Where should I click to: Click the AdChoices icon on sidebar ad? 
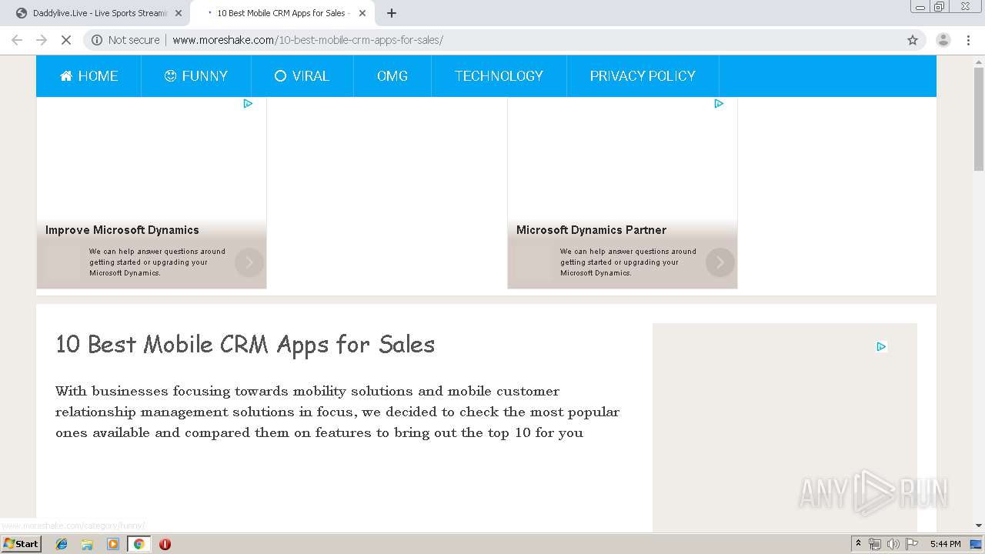coord(881,347)
